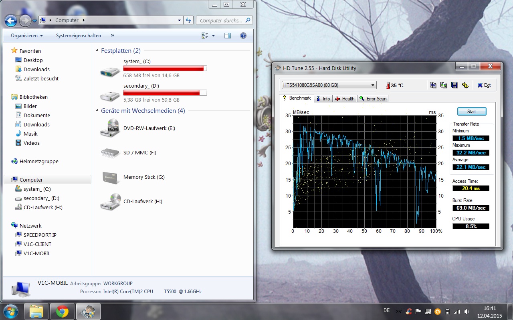
Task: Click the Explorer forward arrow button
Action: 25,20
